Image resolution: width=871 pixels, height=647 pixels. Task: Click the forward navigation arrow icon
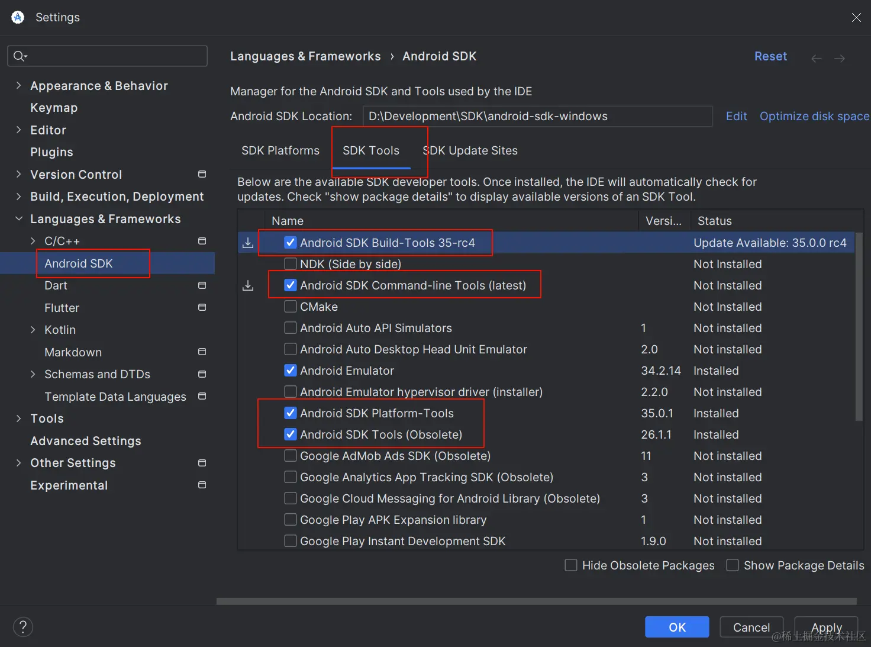[839, 58]
